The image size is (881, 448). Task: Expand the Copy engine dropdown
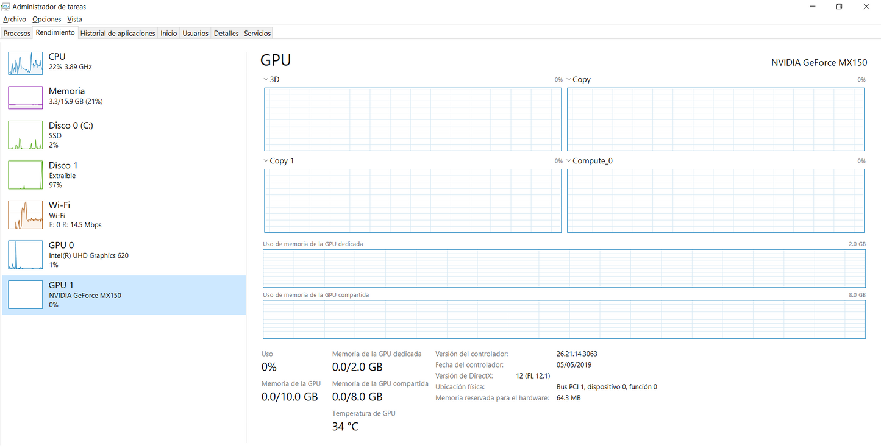pyautogui.click(x=569, y=80)
